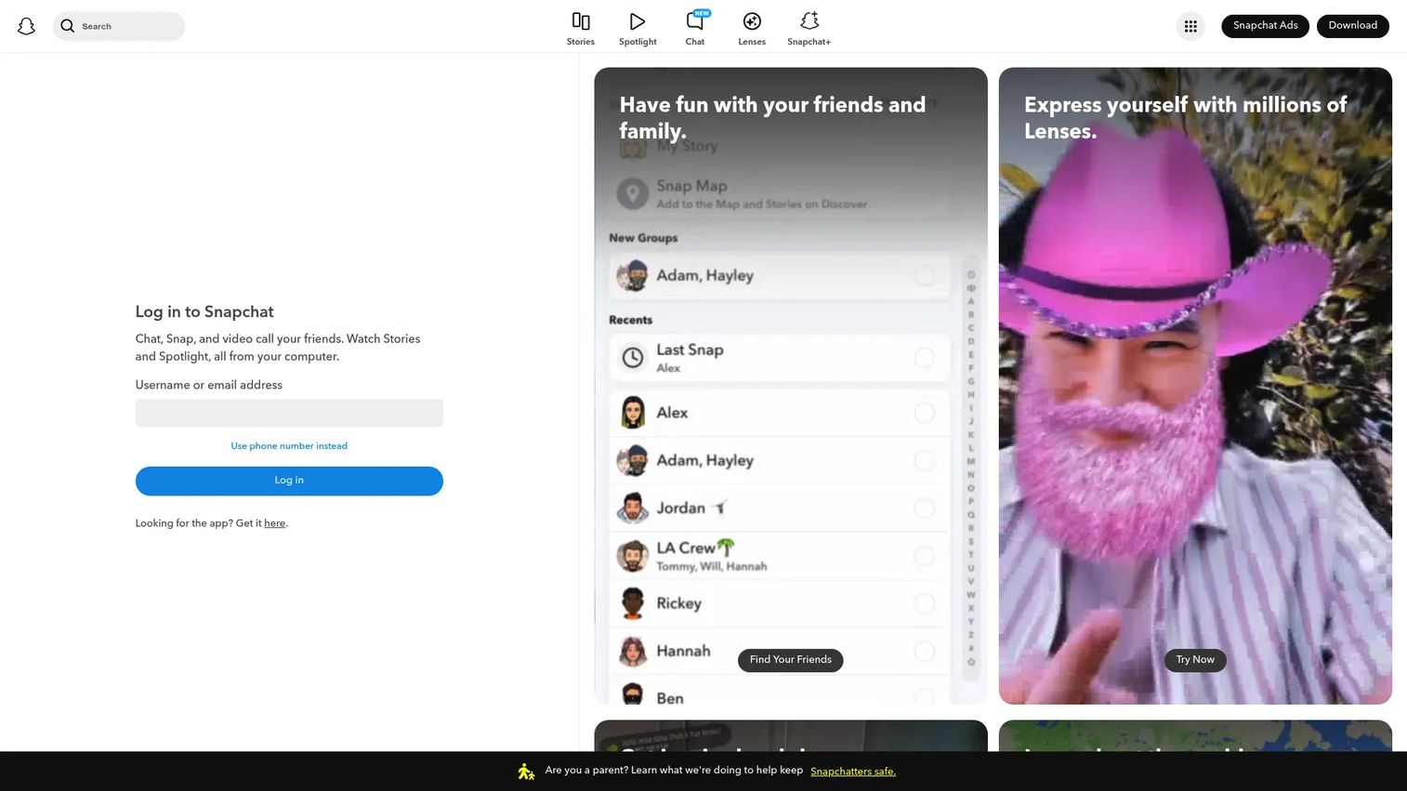Click Use phone number instead link
Screen dimensions: 1407x791
(x=289, y=446)
